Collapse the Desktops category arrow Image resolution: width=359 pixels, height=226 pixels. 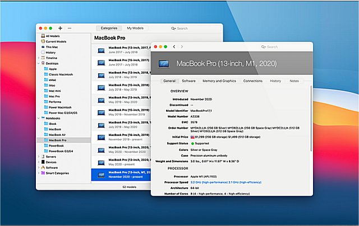(39, 63)
